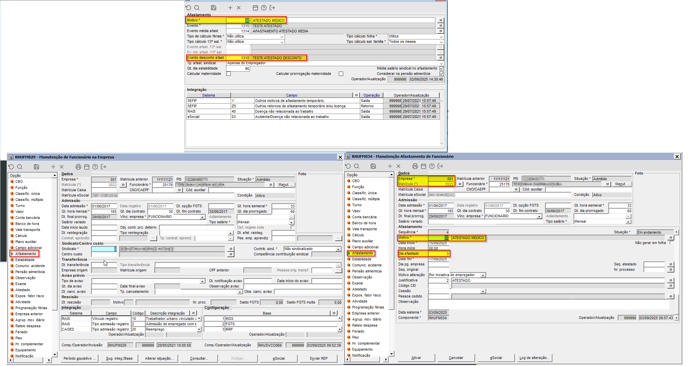Screen dimensions: 689x366
Task: Click the undo icon in top window toolbar
Action: pyautogui.click(x=188, y=8)
